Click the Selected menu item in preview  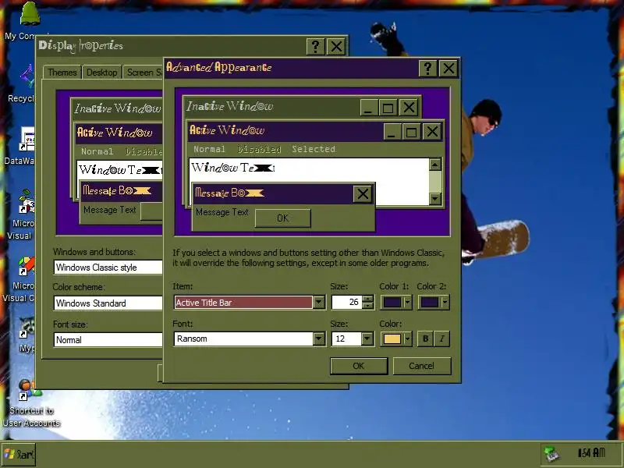tap(314, 149)
